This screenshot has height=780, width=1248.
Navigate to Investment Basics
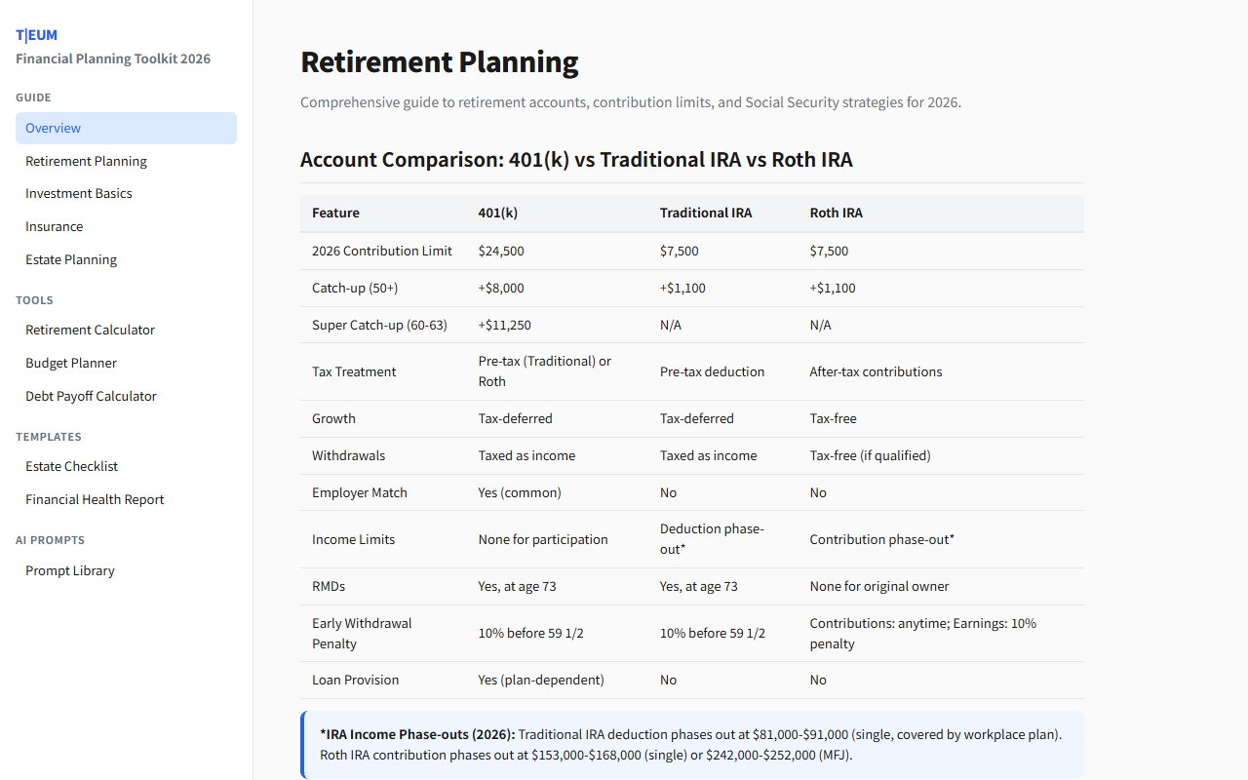coord(78,193)
